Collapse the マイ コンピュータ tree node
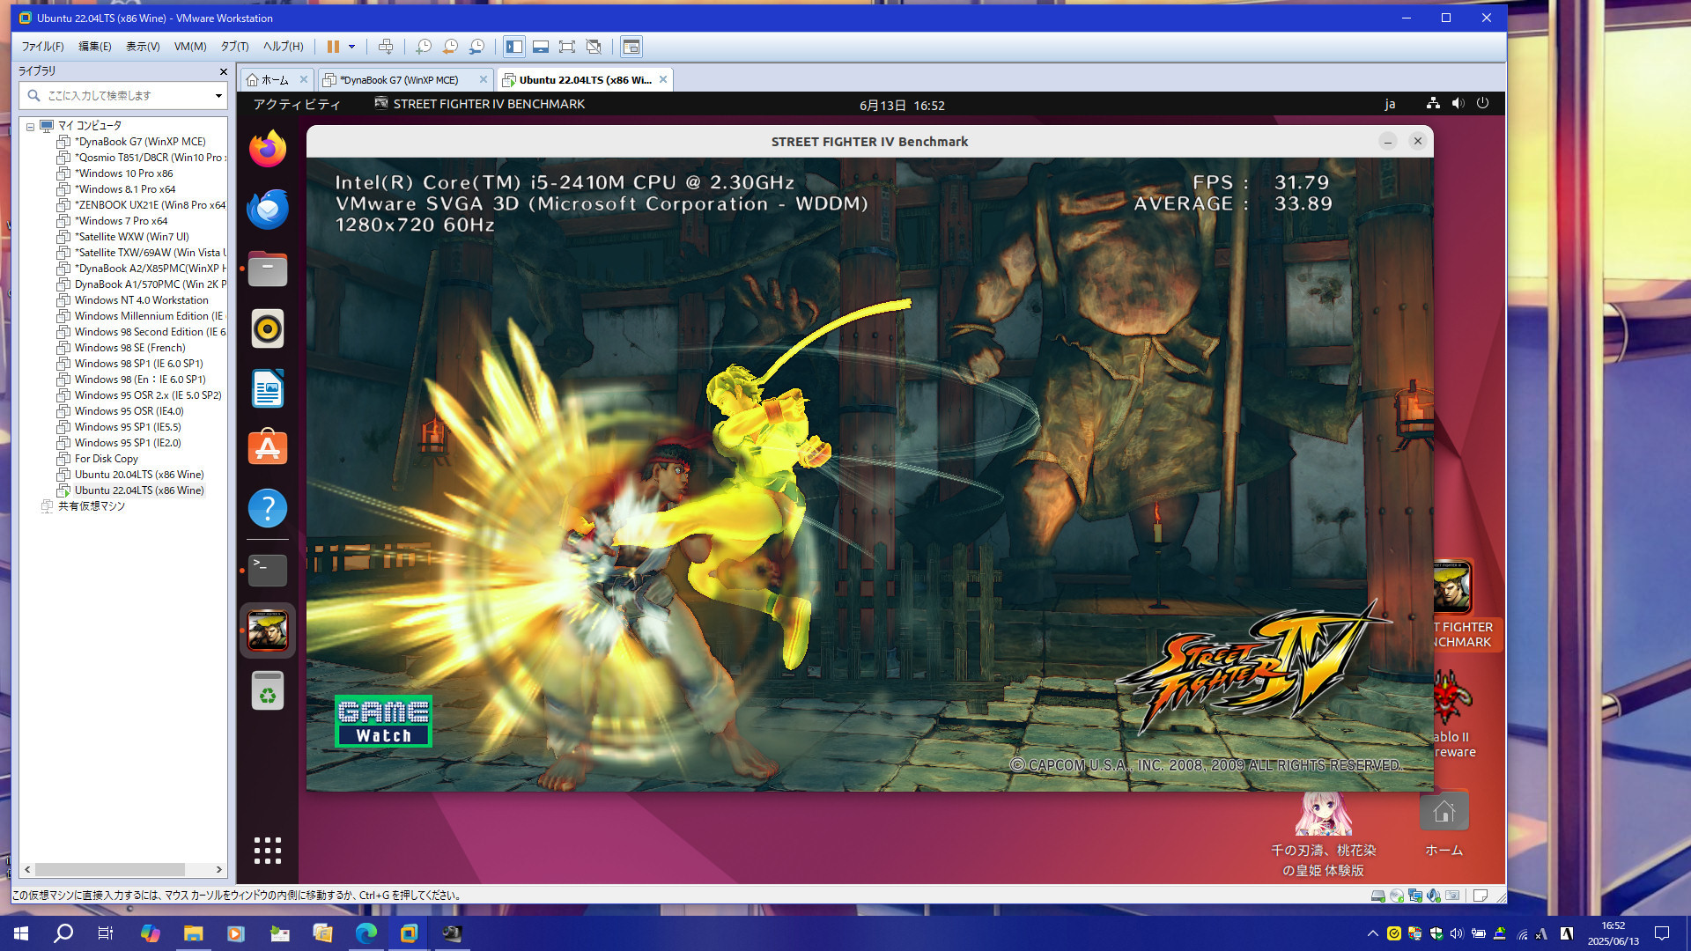 pos(30,126)
